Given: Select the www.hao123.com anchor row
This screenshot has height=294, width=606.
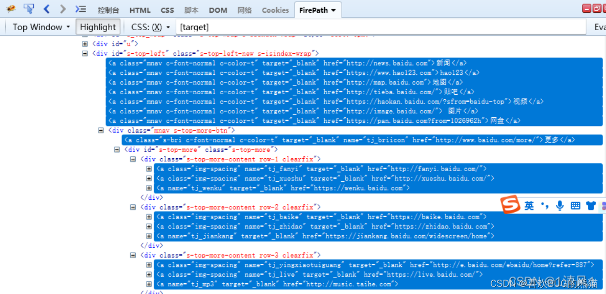Looking at the screenshot, I should (x=354, y=73).
